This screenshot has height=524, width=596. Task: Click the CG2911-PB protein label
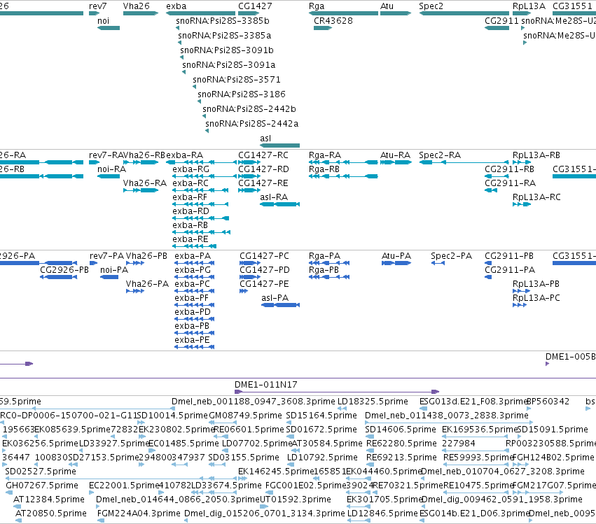point(509,256)
